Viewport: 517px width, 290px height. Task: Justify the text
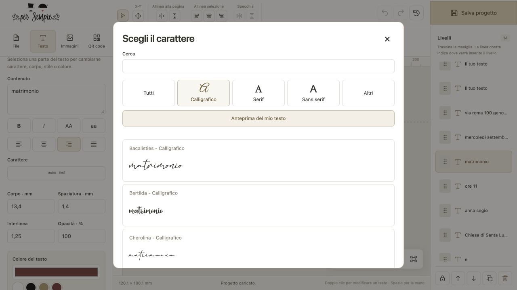click(x=94, y=144)
